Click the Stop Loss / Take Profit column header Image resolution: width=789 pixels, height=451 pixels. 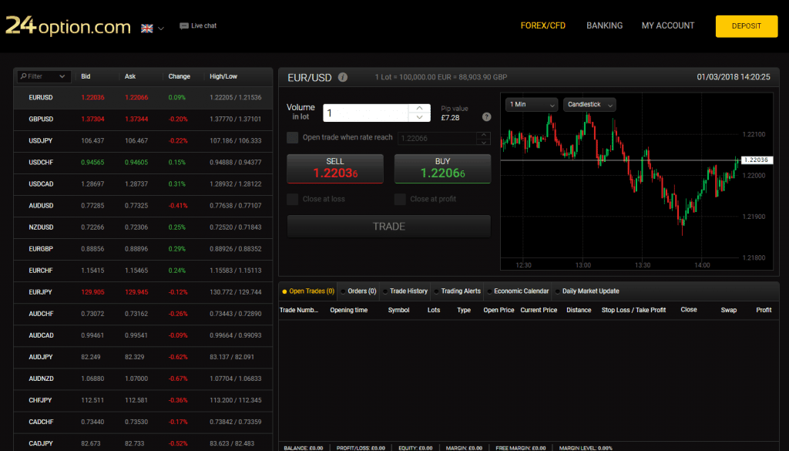pos(633,310)
